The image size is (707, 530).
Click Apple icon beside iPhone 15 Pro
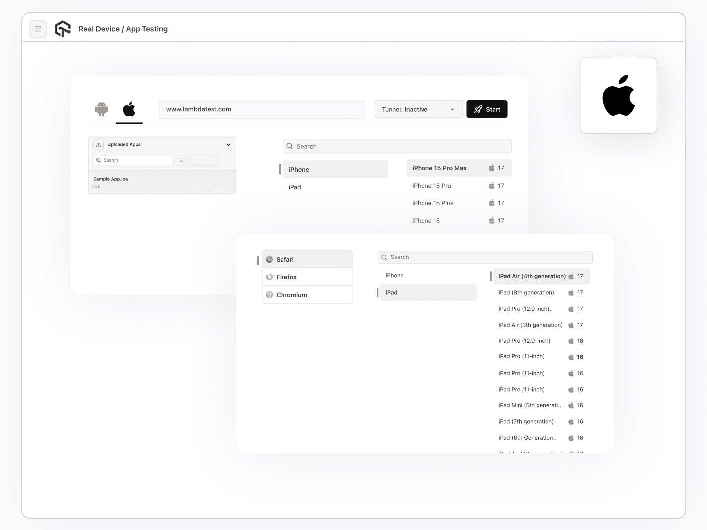[x=491, y=185]
